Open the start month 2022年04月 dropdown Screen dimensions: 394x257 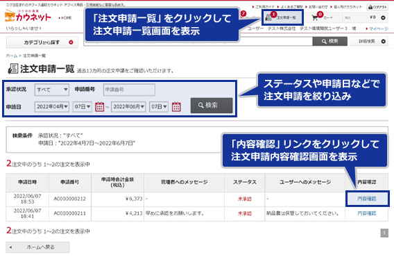52,107
